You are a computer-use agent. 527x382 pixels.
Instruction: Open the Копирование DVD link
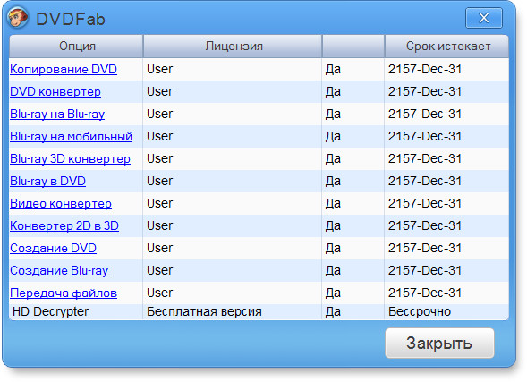tap(64, 69)
